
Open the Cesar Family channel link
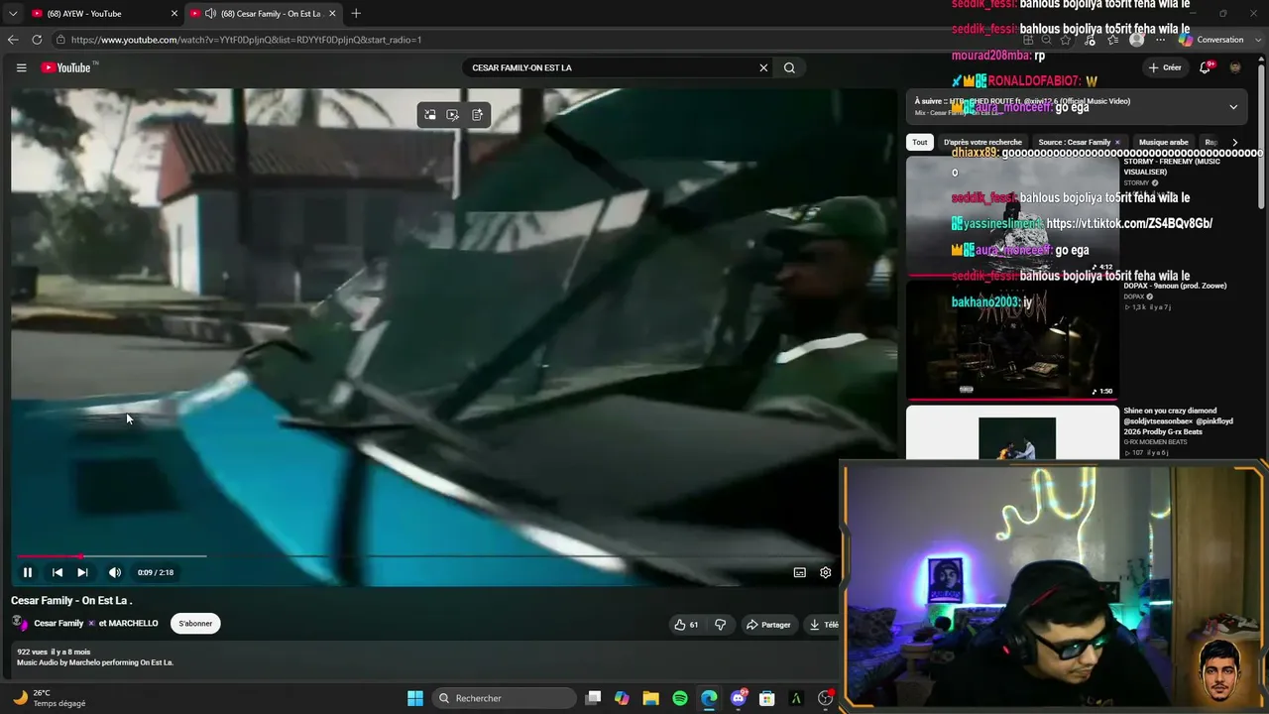click(58, 624)
